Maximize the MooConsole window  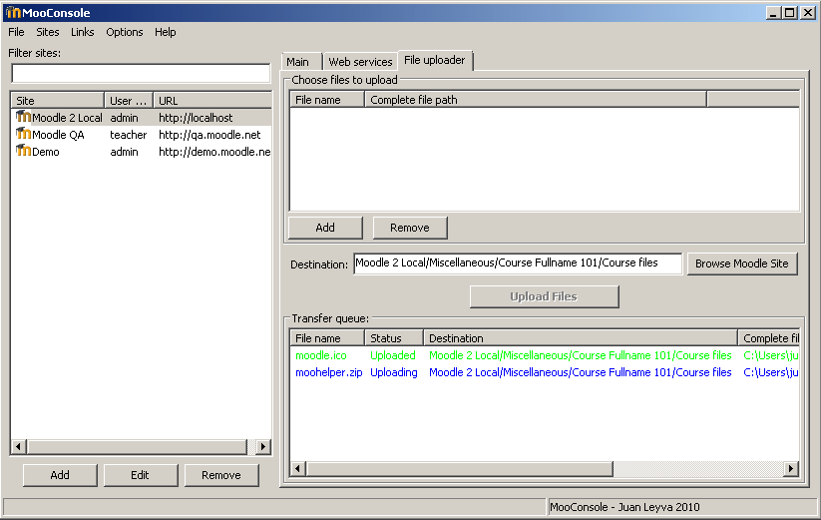coord(790,13)
